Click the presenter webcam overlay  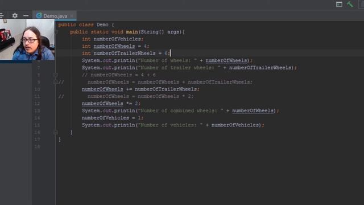[x=27, y=39]
